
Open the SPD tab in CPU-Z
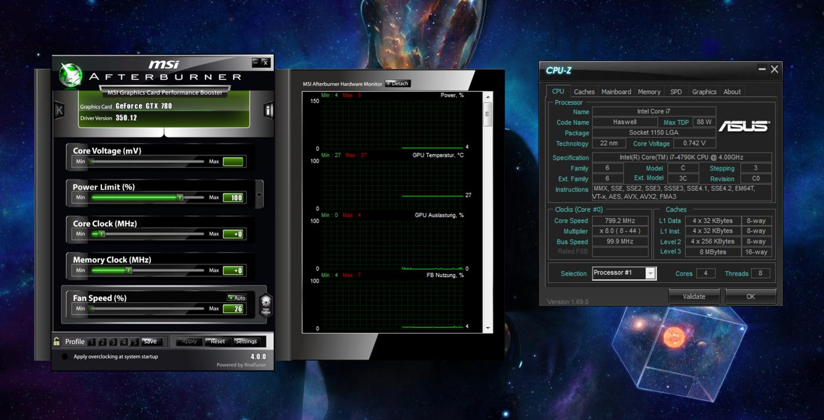click(x=676, y=92)
